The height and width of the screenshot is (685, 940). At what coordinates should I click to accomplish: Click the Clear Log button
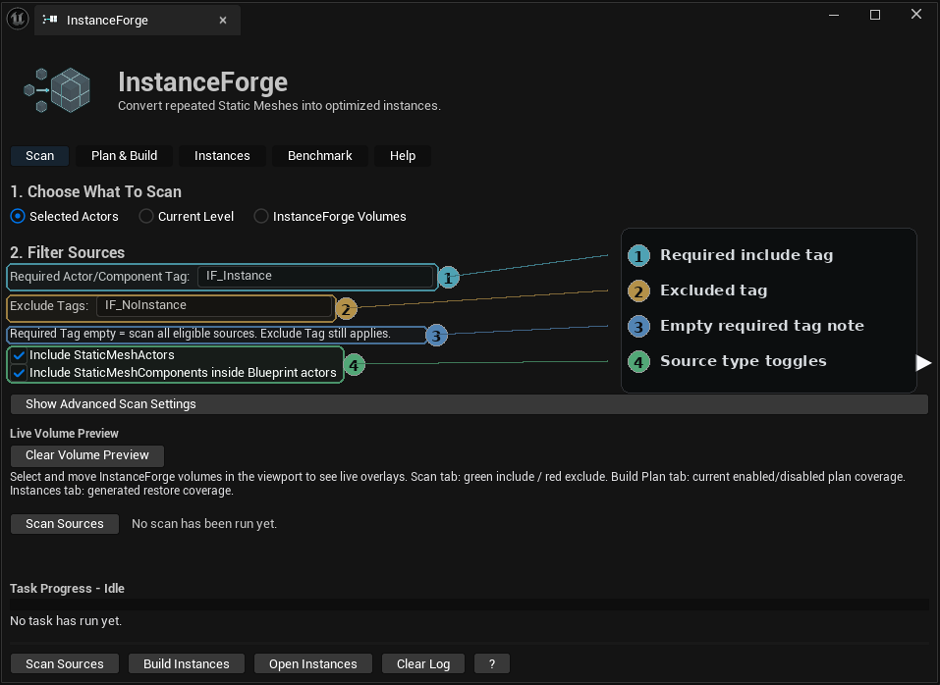tap(423, 664)
